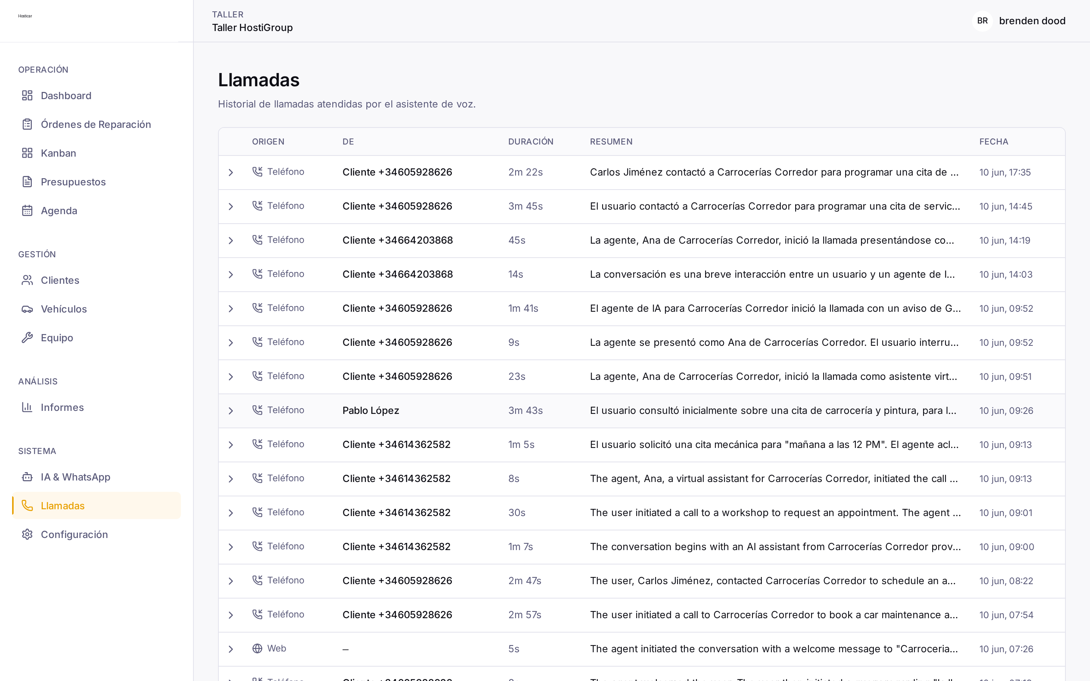Open the Dashboard menu item
The width and height of the screenshot is (1090, 681).
97,95
